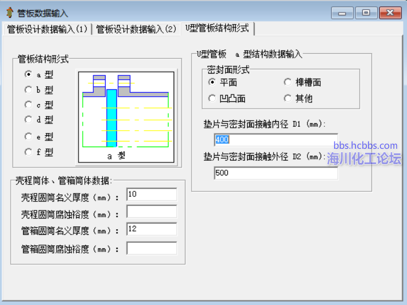Click the D2 outer diameter field showing 500

tap(276, 173)
